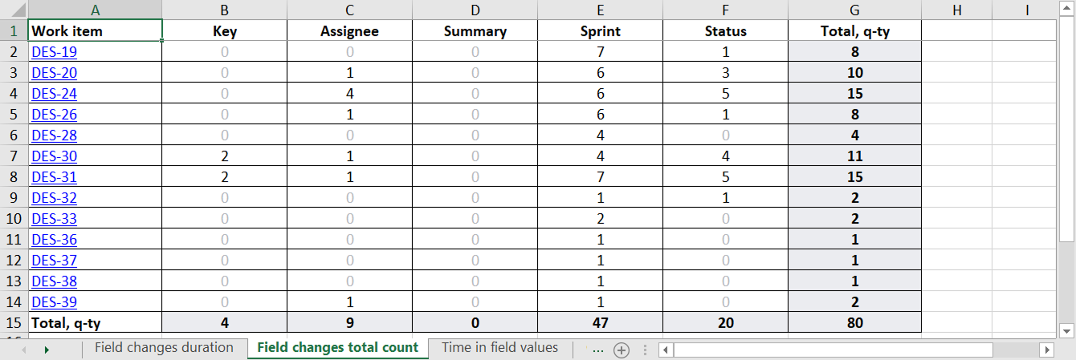Select the 'Status' header cell
Screen dimensions: 1076x360
point(725,31)
